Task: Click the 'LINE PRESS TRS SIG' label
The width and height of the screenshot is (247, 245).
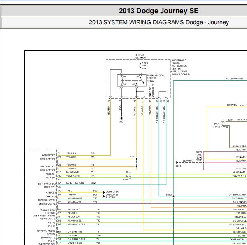Action: click(44, 215)
